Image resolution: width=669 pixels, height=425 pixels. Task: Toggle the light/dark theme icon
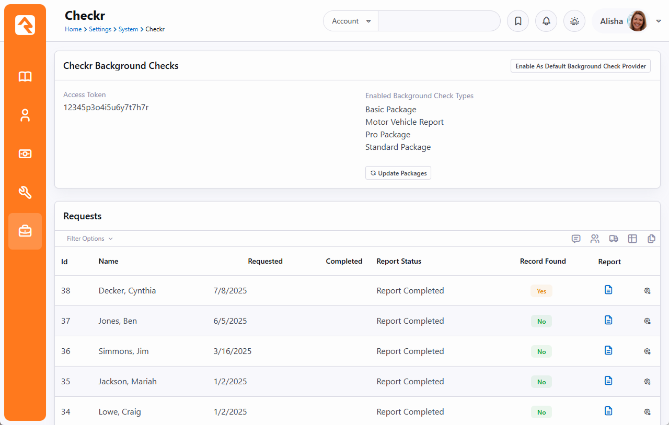click(574, 21)
